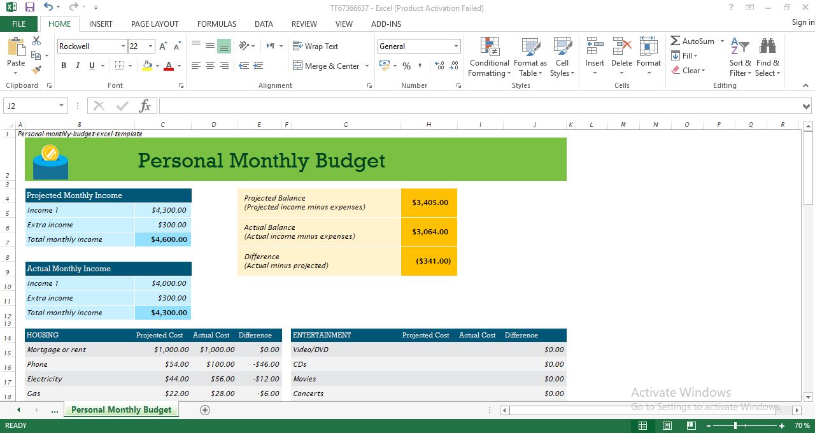Click the Sort & Filter icon

click(x=739, y=56)
